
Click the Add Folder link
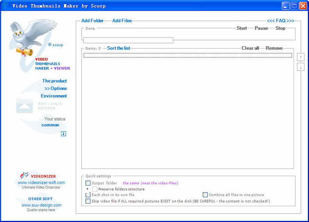(x=92, y=21)
